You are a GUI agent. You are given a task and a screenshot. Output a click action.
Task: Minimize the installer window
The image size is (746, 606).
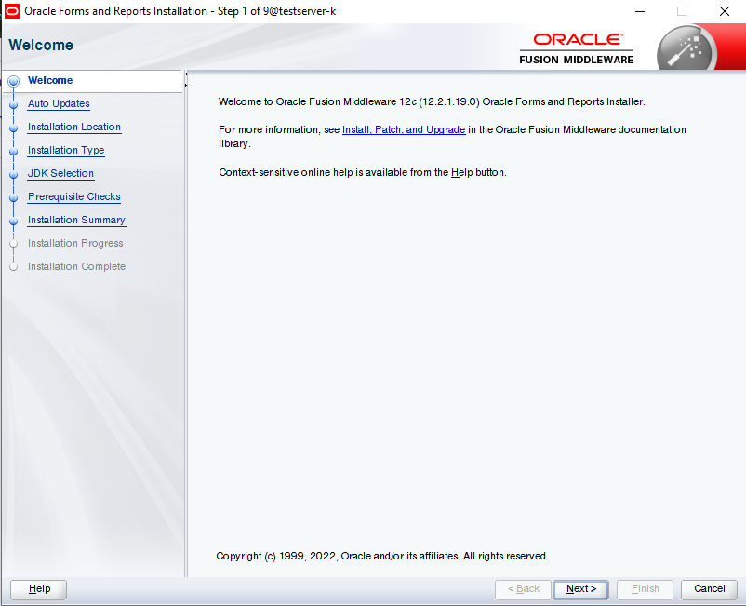[x=640, y=11]
